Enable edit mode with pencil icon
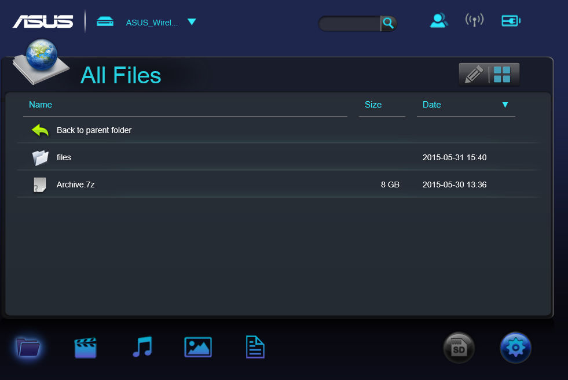Image resolution: width=568 pixels, height=380 pixels. click(x=474, y=74)
